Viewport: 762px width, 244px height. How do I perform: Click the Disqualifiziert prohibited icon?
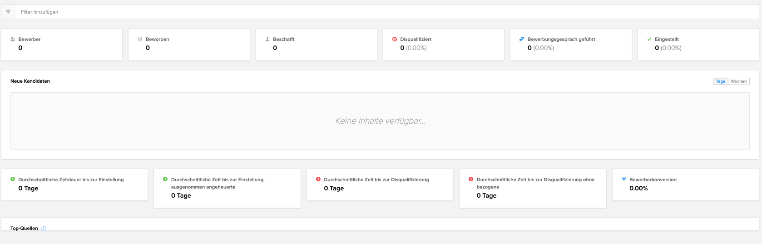pos(395,39)
